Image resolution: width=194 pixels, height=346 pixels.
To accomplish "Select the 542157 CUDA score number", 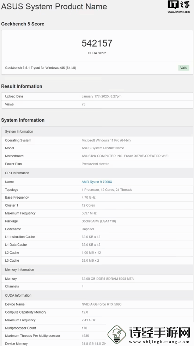I will click(97, 43).
